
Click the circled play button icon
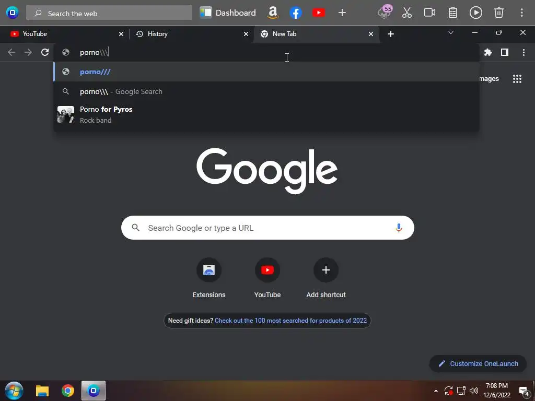click(475, 13)
